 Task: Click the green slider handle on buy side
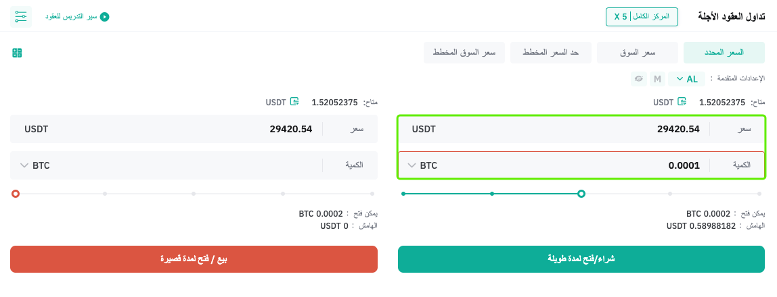tap(581, 194)
